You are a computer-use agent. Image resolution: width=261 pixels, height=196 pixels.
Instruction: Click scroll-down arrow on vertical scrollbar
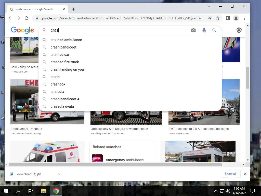pos(247,160)
